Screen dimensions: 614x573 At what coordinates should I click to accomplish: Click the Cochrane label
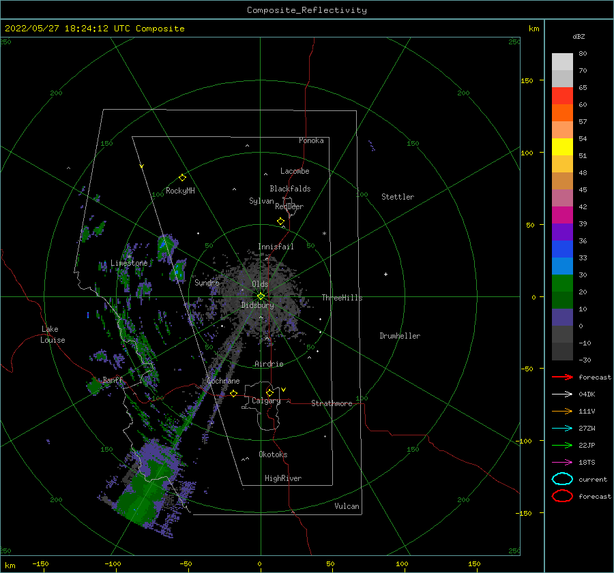(x=223, y=381)
